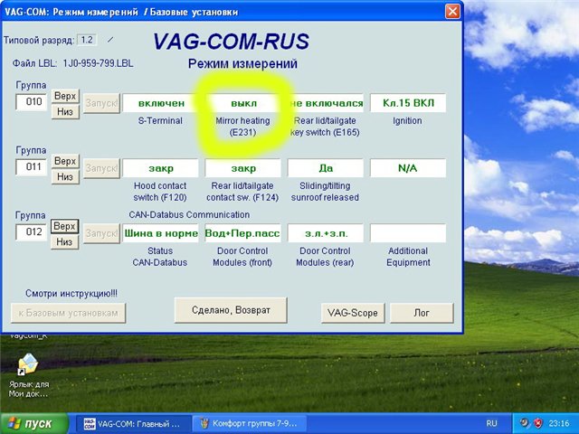Click the 23:16 taskbar clock
Image resolution: width=579 pixels, height=434 pixels.
click(x=559, y=423)
